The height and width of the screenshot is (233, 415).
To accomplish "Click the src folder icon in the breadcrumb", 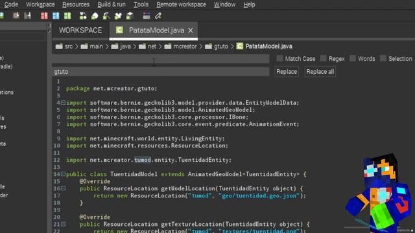I will pos(59,47).
